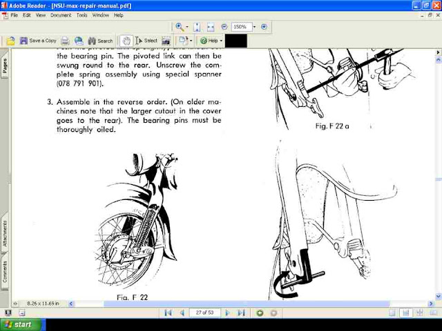Open the Tools menu

click(x=81, y=15)
